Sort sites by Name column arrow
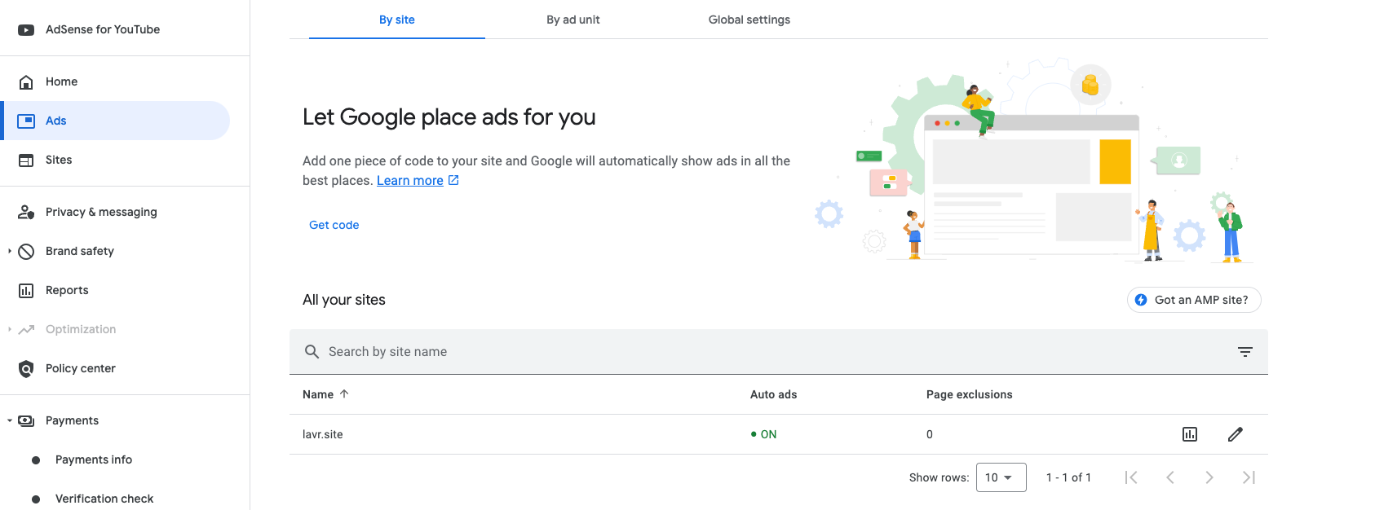The image size is (1397, 510). pos(344,394)
